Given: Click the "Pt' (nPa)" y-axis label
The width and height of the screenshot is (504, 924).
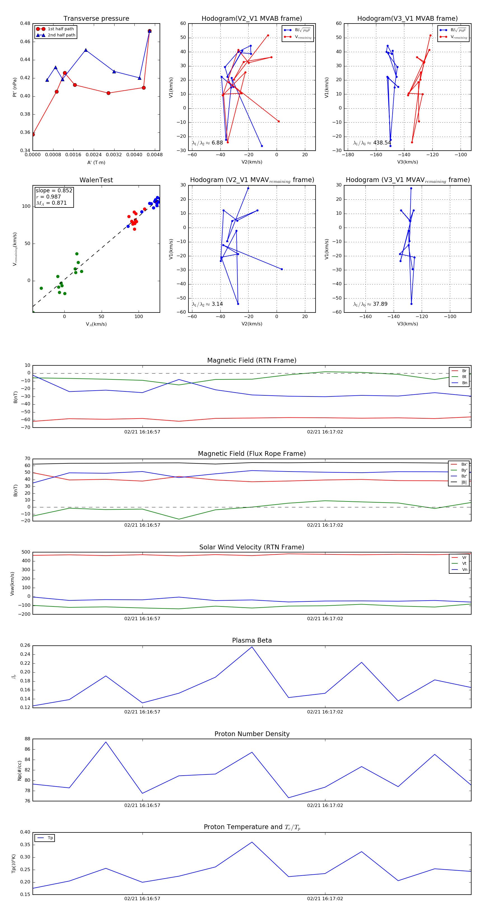Looking at the screenshot, I should coord(15,87).
